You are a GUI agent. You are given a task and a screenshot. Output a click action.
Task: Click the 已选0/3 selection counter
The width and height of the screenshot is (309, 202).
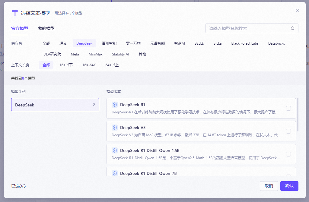(18, 186)
